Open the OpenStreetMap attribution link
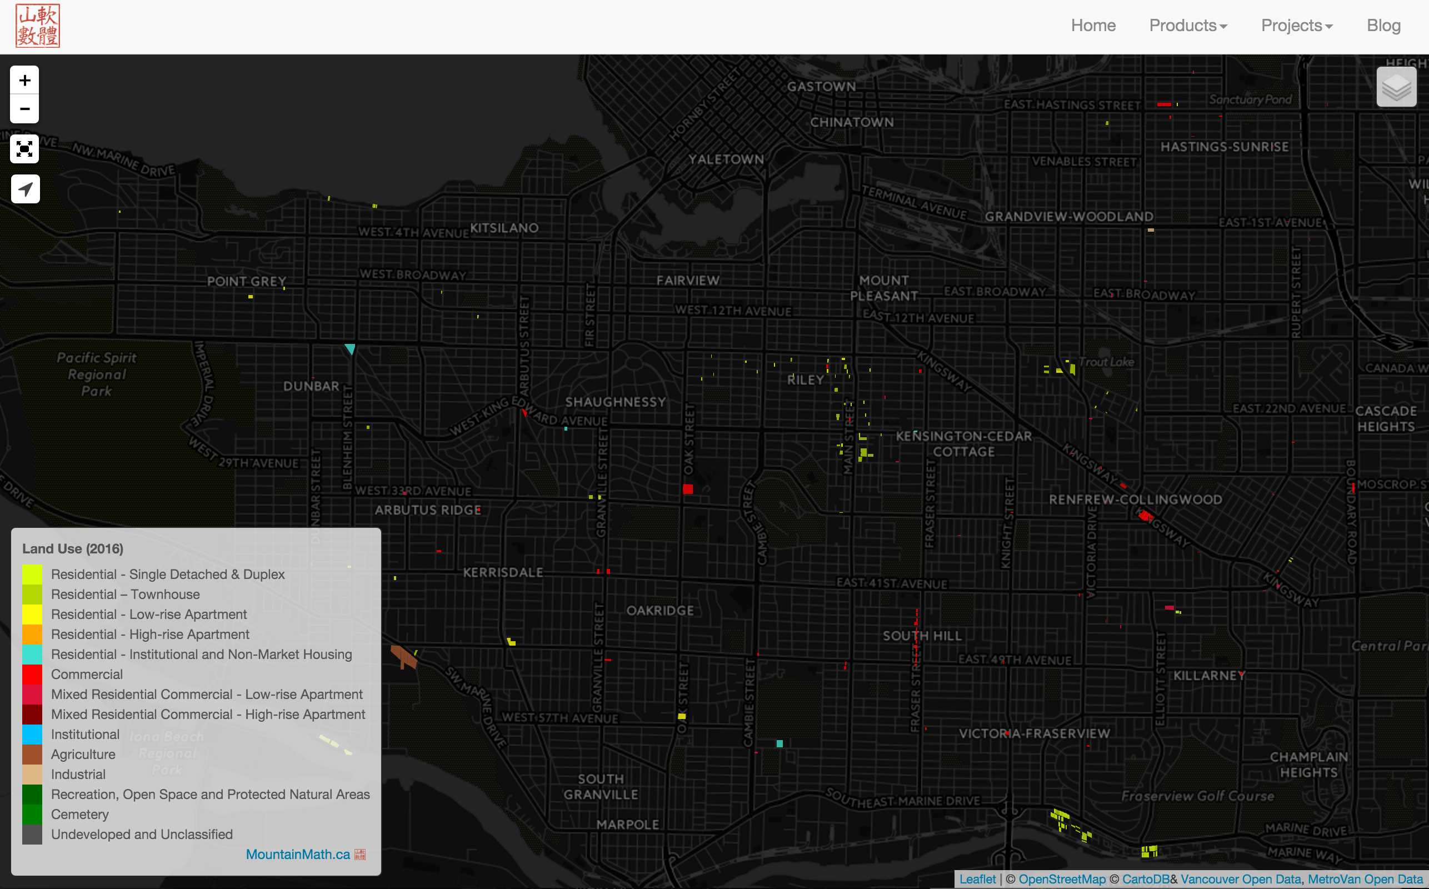Image resolution: width=1429 pixels, height=889 pixels. [1062, 879]
